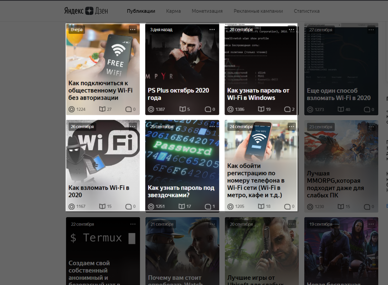
Task: Click the '$ Termux' thumbnail image
Action: [x=103, y=238]
